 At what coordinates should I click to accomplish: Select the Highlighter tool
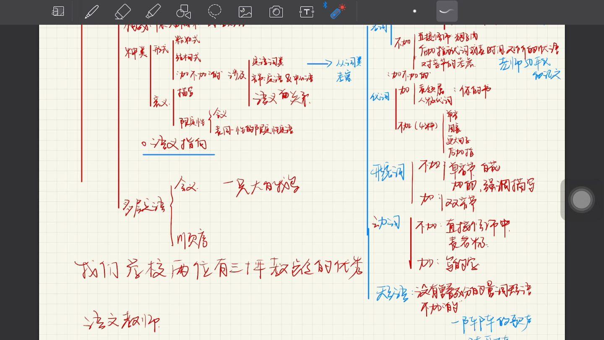tap(153, 11)
